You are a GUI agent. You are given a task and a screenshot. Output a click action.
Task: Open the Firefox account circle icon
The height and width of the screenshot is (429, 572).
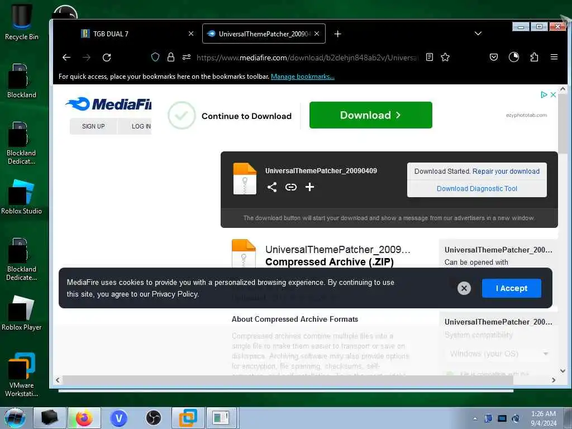coord(514,58)
